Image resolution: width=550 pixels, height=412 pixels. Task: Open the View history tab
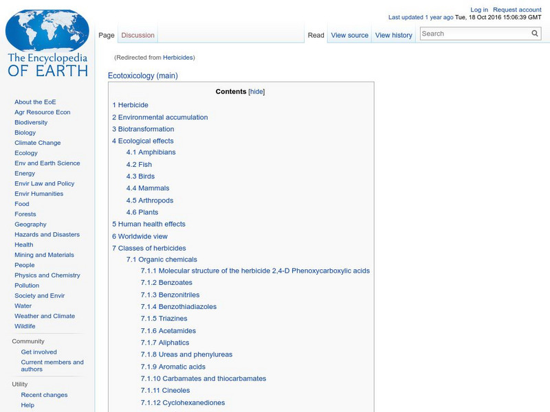point(394,35)
